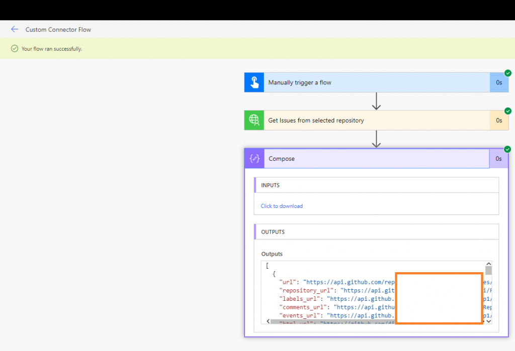Click the "url" key in outputs JSON
The image size is (515, 351).
288,282
